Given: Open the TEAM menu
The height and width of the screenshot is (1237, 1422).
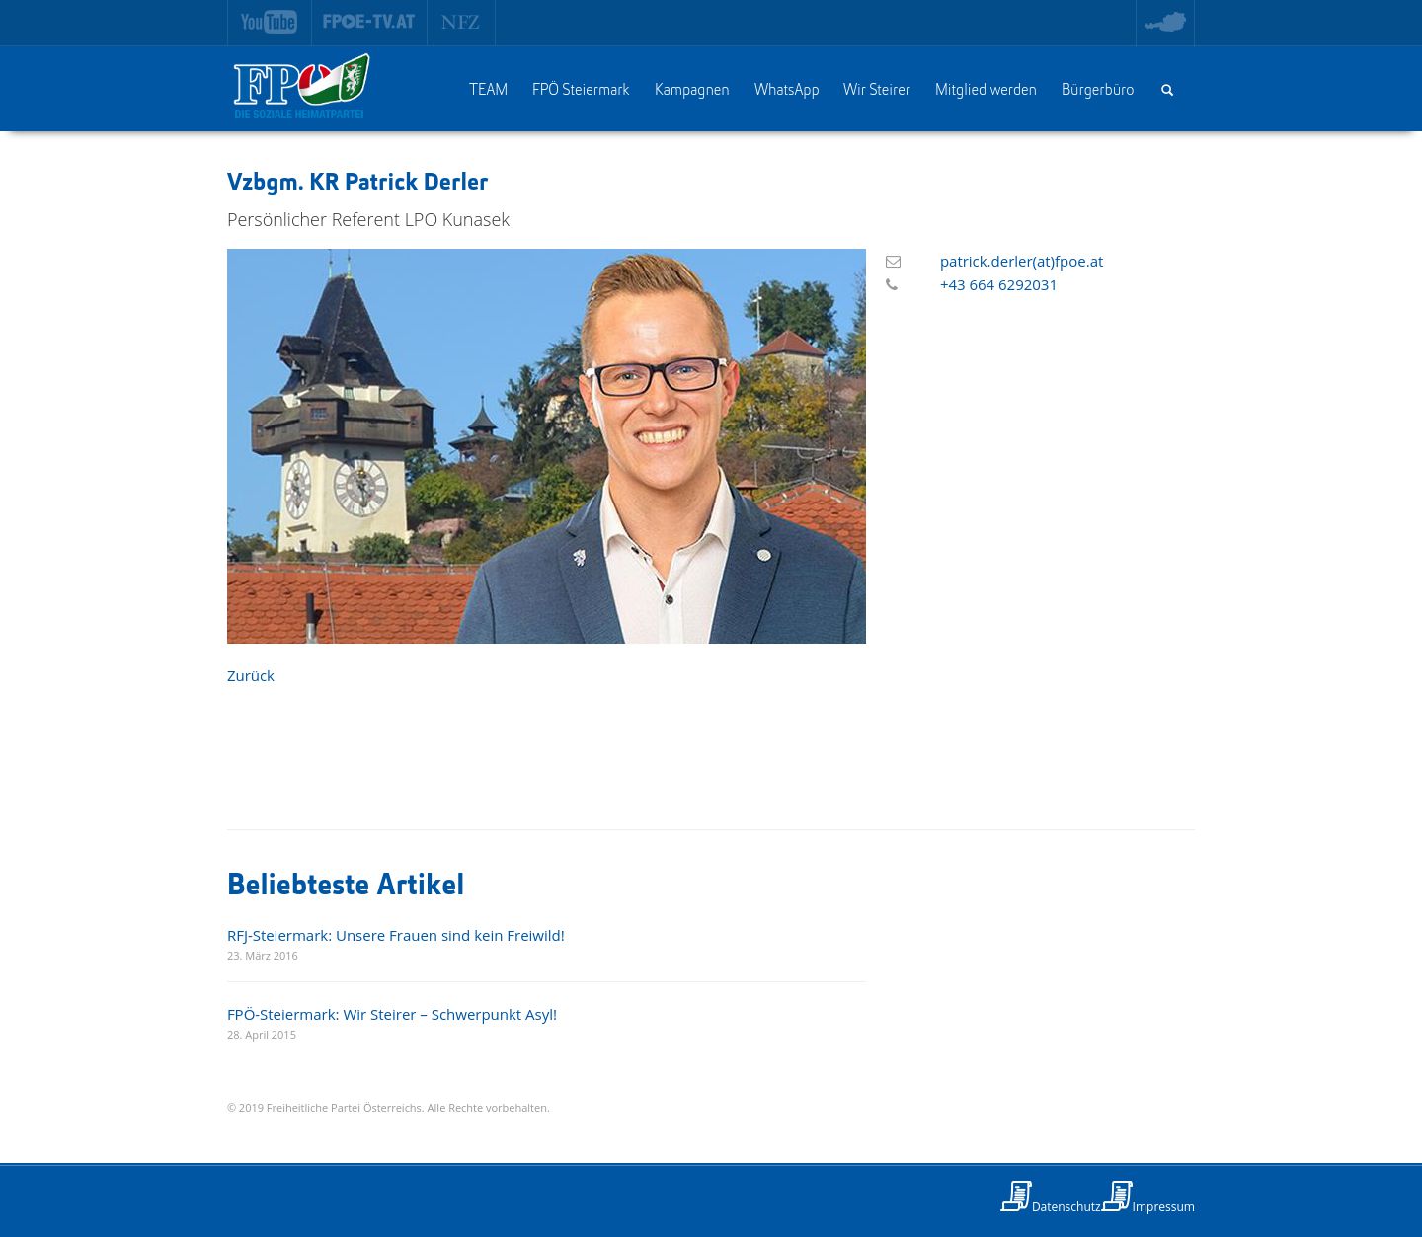Looking at the screenshot, I should pos(488,90).
